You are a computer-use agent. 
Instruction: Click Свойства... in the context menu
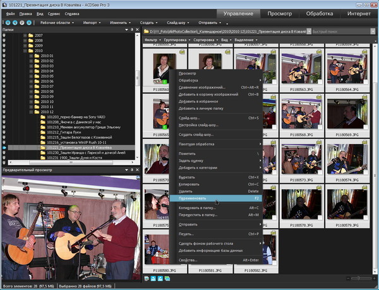click(x=216, y=260)
